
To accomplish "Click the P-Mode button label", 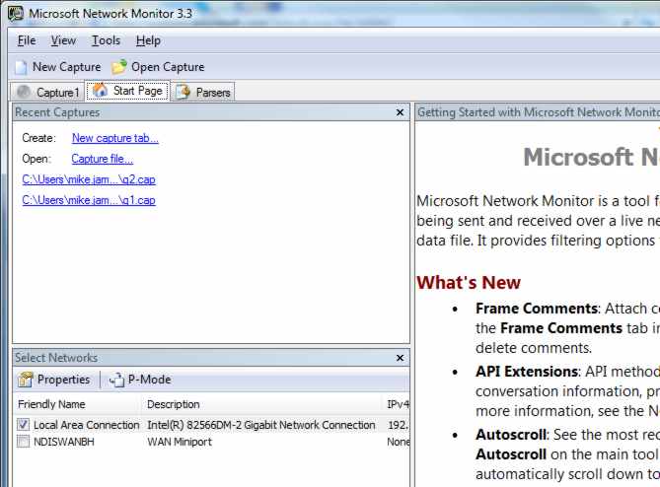I will pyautogui.click(x=149, y=380).
